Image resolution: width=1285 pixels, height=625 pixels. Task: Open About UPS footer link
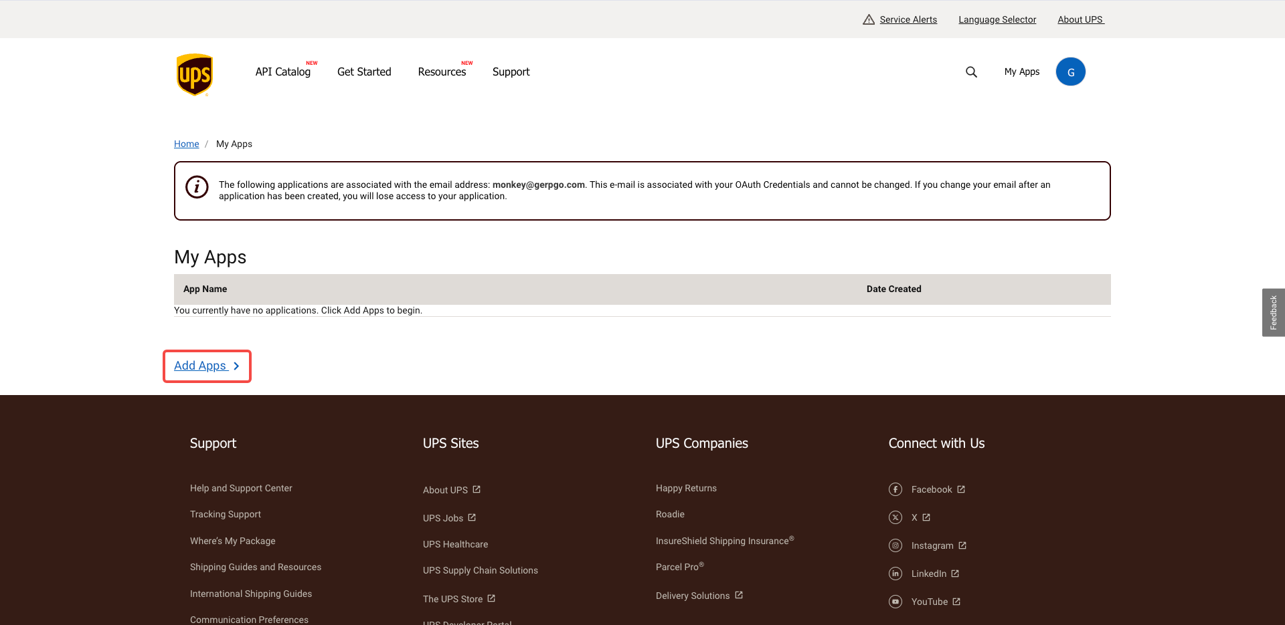445,490
